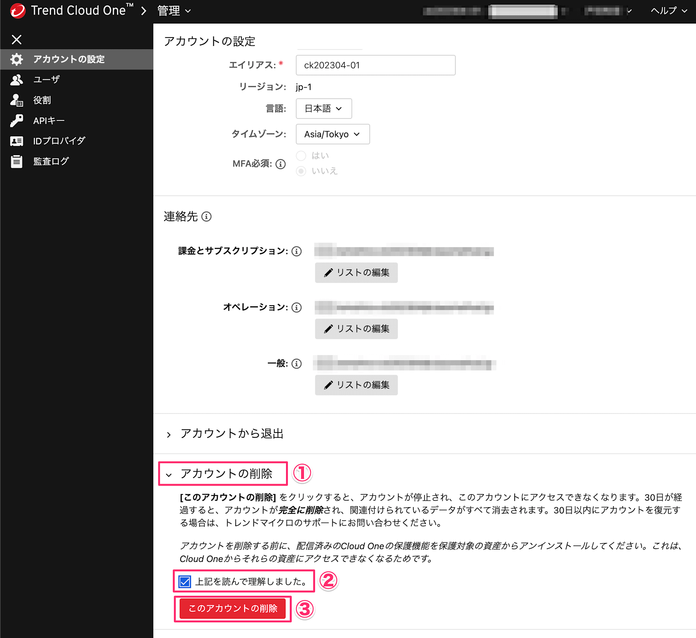
Task: Focus the エイリアス input field
Action: point(375,65)
